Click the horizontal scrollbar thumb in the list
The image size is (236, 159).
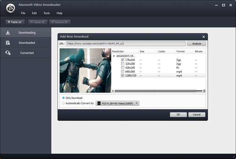(155, 91)
